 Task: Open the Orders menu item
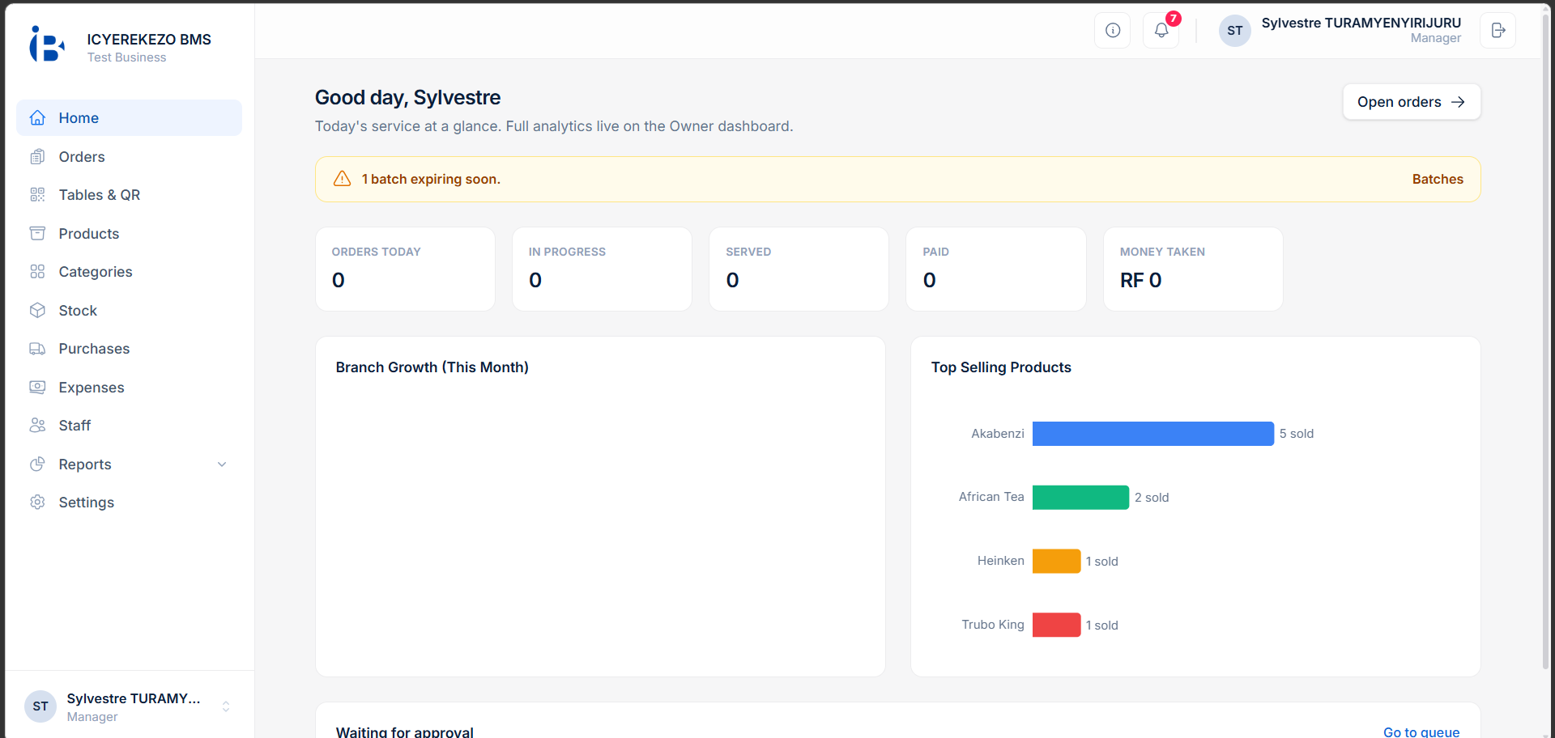(130, 157)
